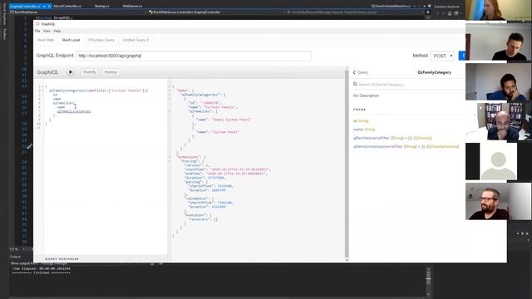The width and height of the screenshot is (532, 299).
Task: Open the zoom percentage dropdown in the editor
Action: [23, 249]
